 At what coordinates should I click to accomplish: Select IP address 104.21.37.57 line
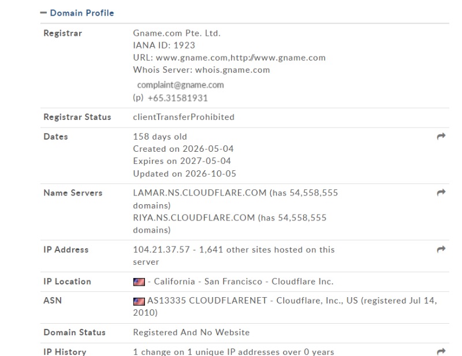tap(234, 256)
